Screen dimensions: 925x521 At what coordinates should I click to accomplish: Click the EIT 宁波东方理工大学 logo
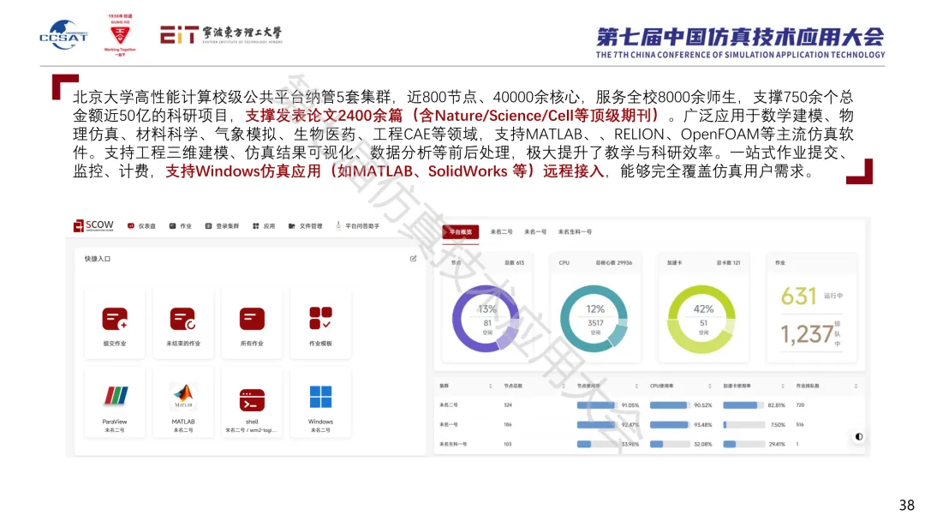221,35
